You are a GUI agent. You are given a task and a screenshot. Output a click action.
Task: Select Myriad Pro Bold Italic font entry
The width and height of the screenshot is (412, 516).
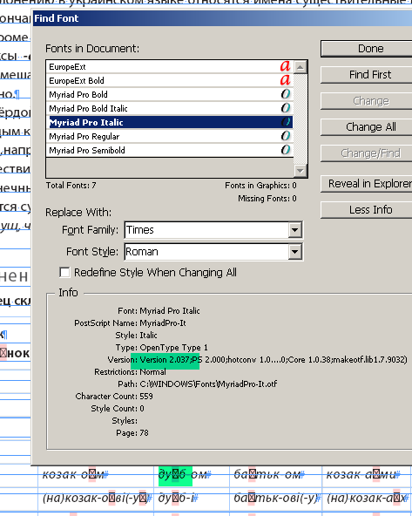170,108
